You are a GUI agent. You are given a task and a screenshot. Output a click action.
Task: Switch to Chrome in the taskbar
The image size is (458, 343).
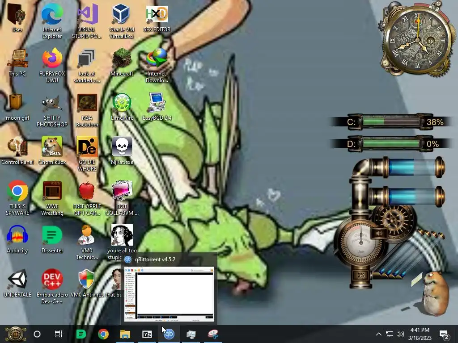click(103, 334)
